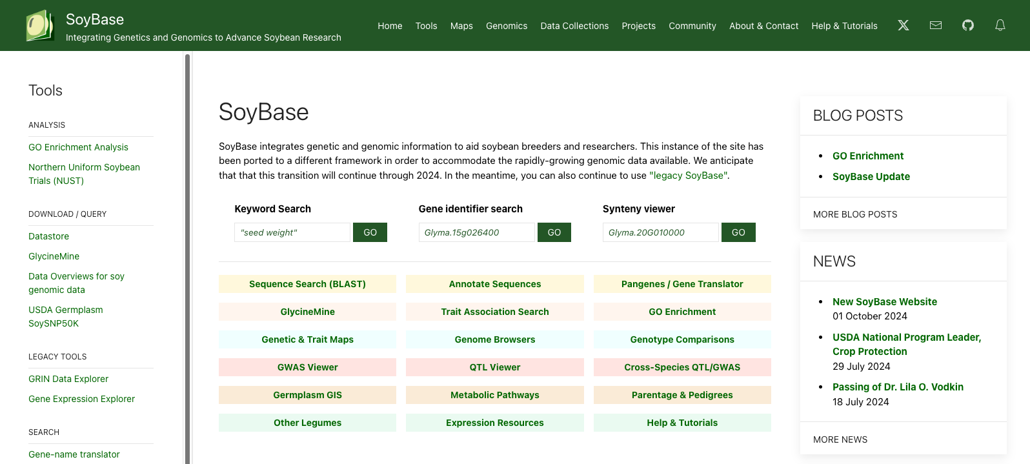This screenshot has width=1030, height=464.
Task: Click the notifications bell icon
Action: coord(1000,25)
